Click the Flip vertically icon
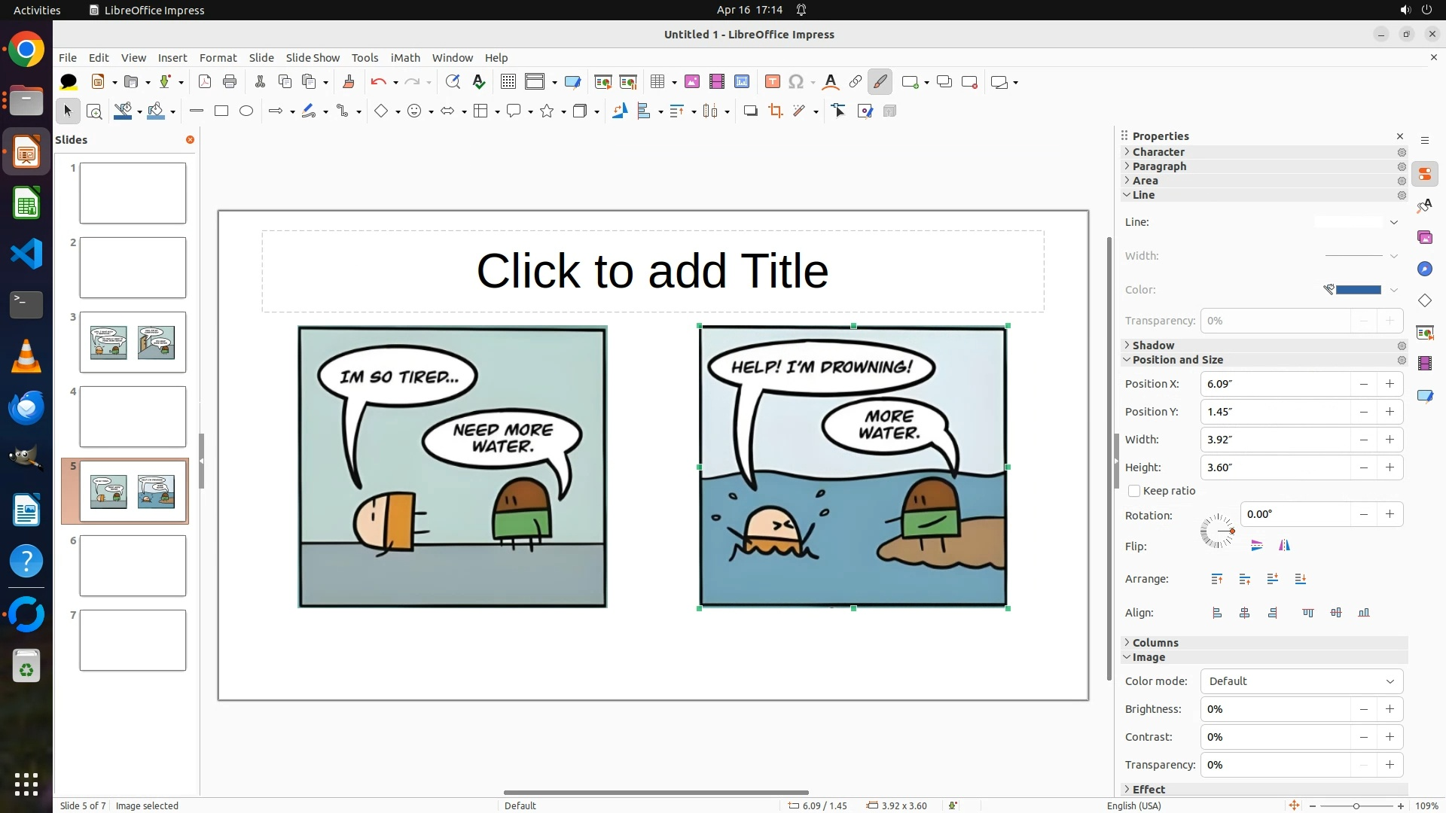The image size is (1446, 813). point(1256,546)
